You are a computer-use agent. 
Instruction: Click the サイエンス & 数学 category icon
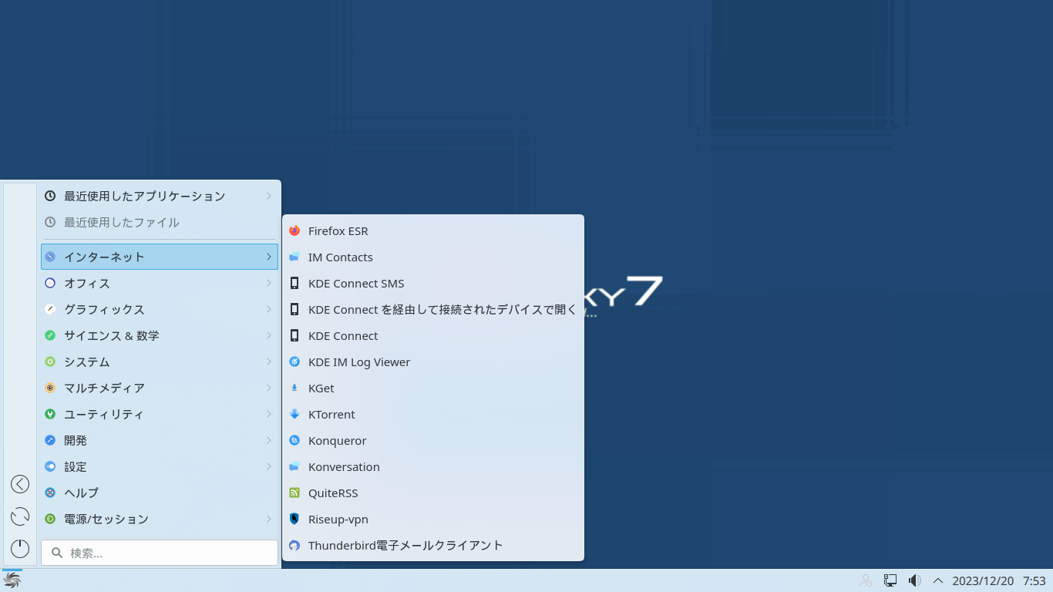pos(50,335)
